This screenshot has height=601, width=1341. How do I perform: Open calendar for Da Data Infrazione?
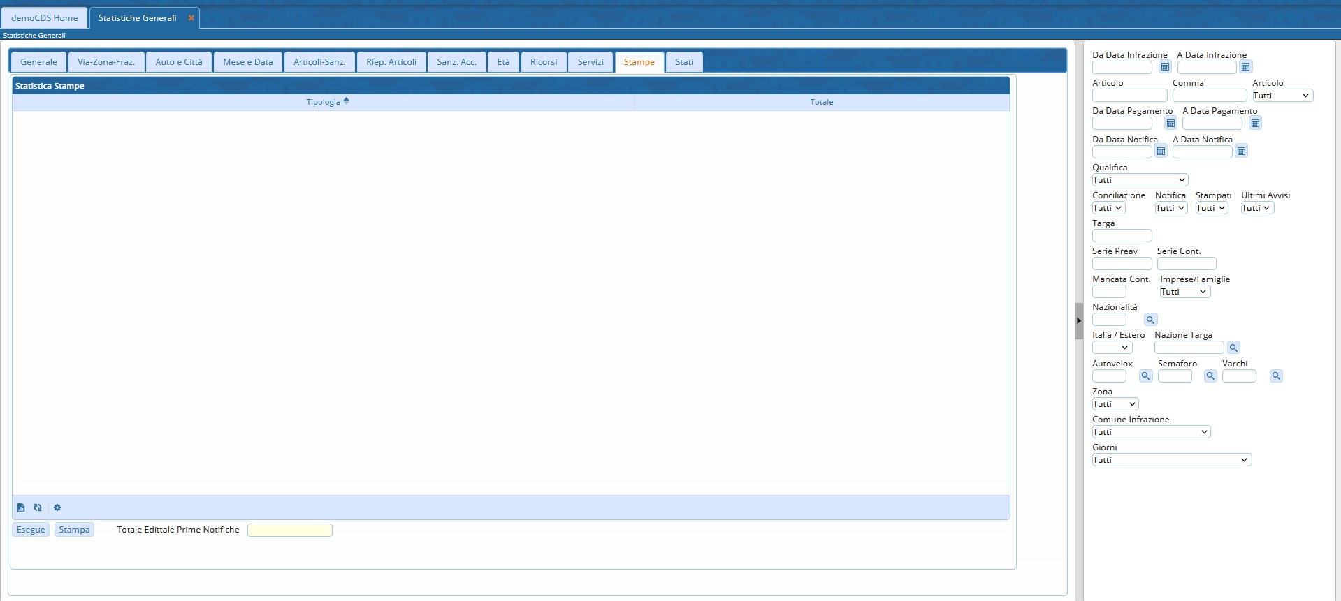[1165, 67]
